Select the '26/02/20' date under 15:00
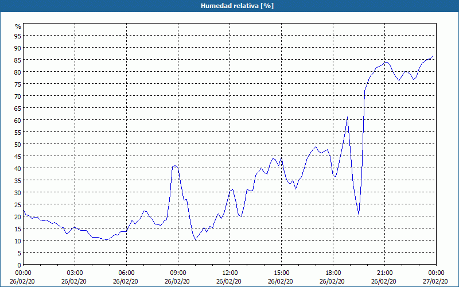The image size is (459, 287). 281,281
